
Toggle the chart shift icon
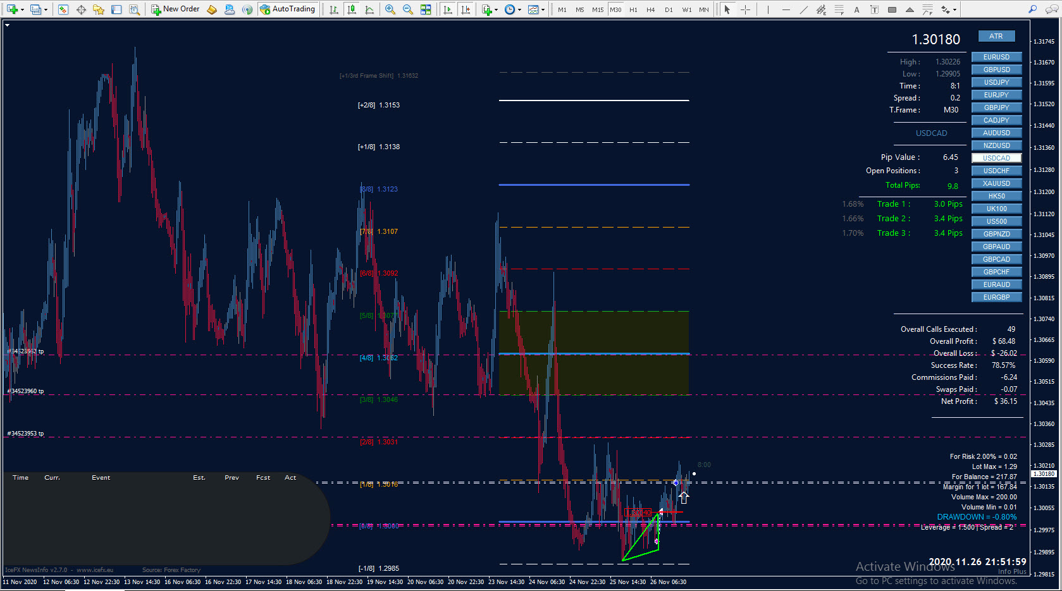(x=466, y=9)
